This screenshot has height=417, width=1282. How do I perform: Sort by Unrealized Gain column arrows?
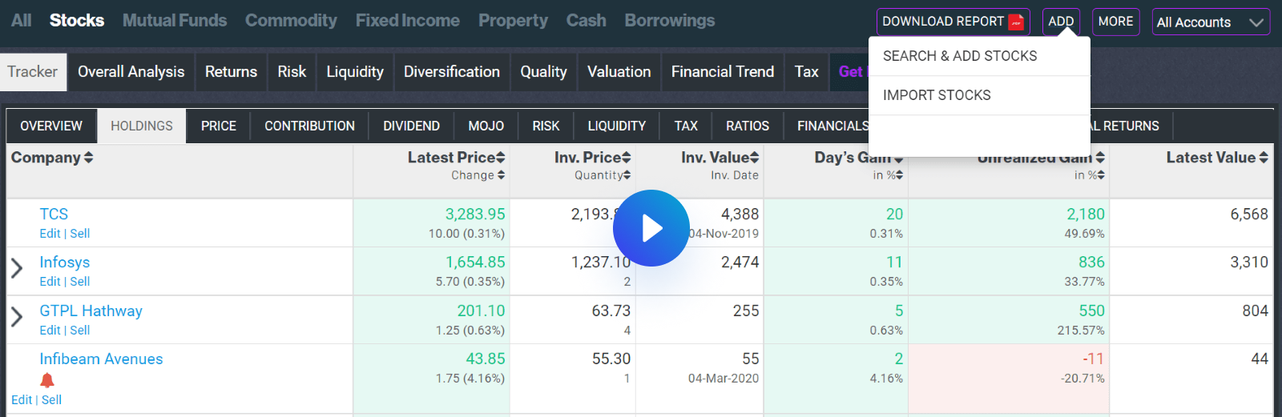(x=1099, y=158)
